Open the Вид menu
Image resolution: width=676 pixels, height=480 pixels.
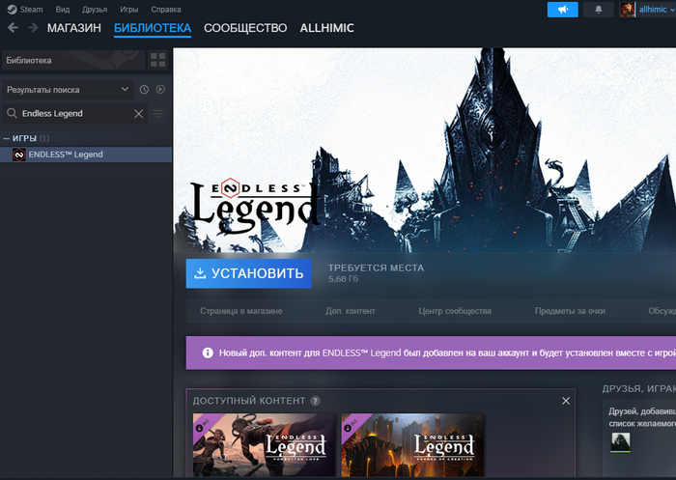click(63, 9)
